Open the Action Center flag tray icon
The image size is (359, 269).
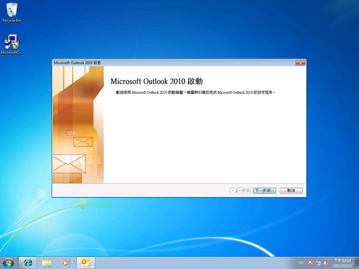311,263
